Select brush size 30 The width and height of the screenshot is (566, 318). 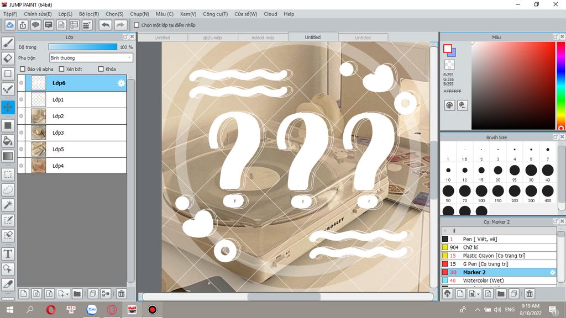tap(531, 172)
